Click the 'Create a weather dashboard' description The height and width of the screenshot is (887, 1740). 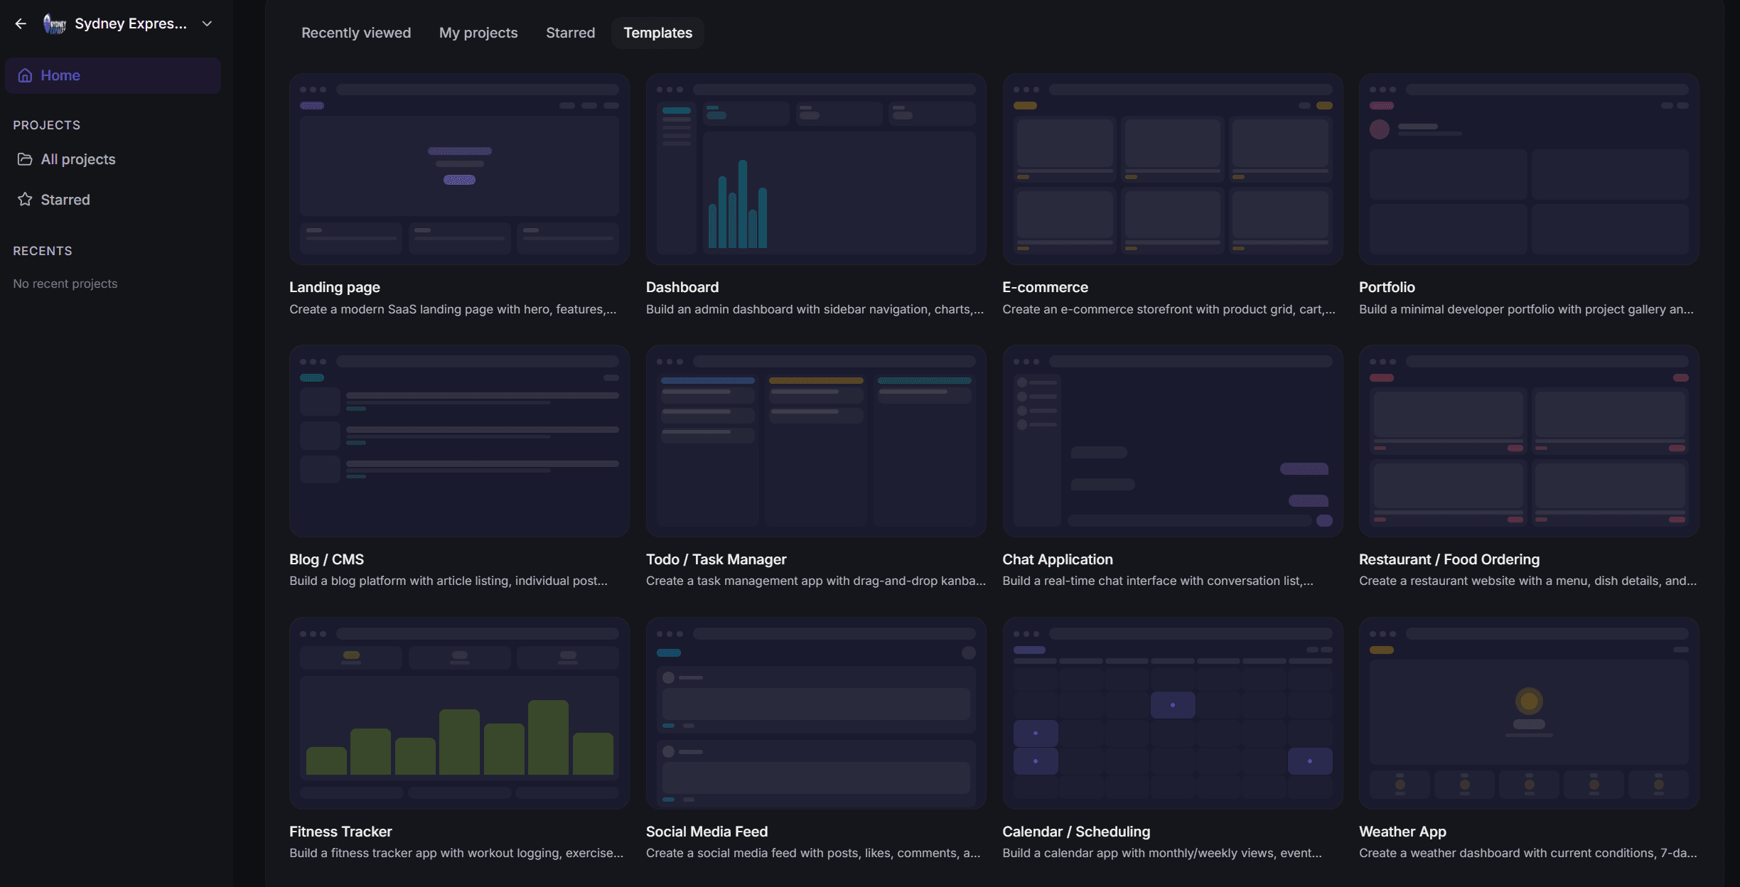click(1528, 853)
